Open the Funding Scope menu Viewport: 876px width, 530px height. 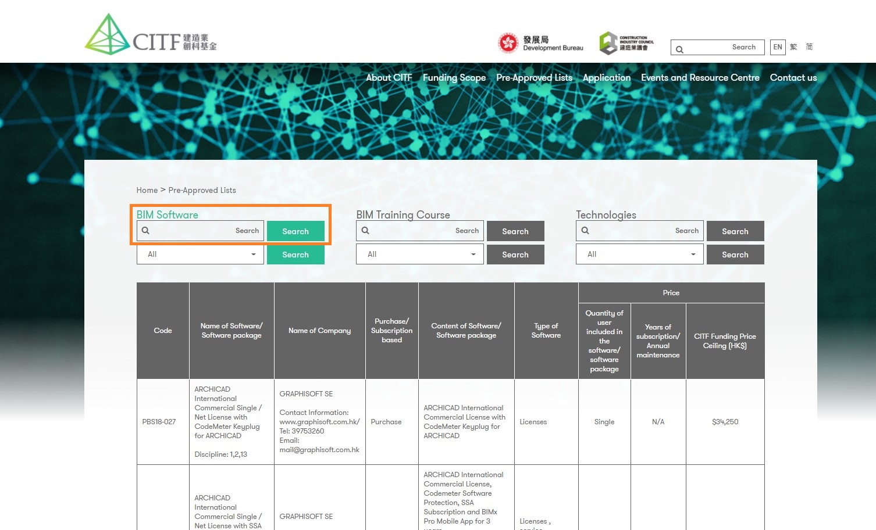pos(454,77)
